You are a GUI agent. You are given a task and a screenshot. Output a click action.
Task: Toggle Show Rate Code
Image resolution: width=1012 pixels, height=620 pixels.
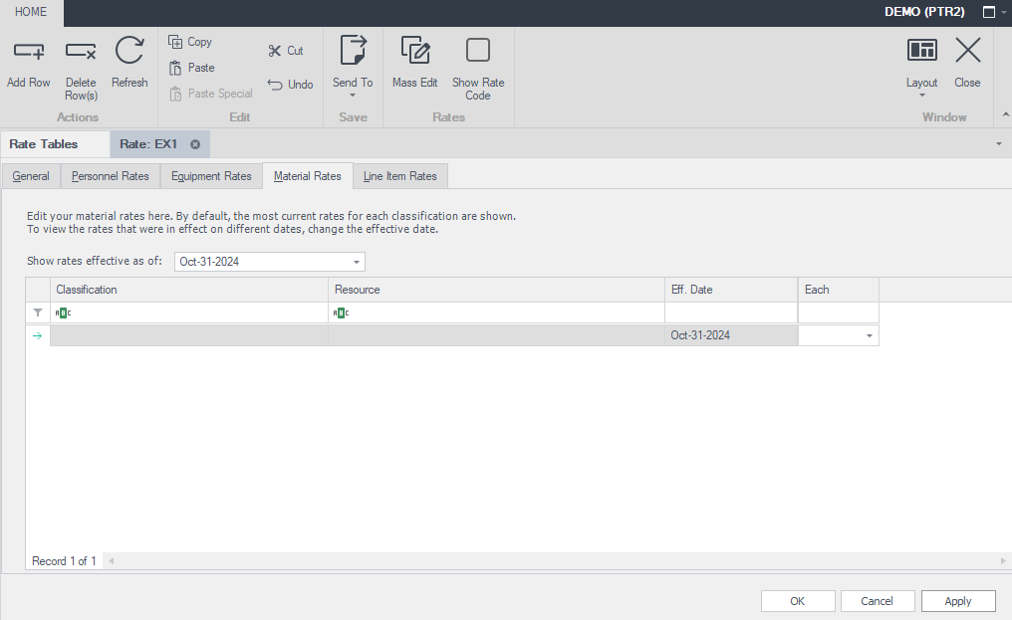478,52
